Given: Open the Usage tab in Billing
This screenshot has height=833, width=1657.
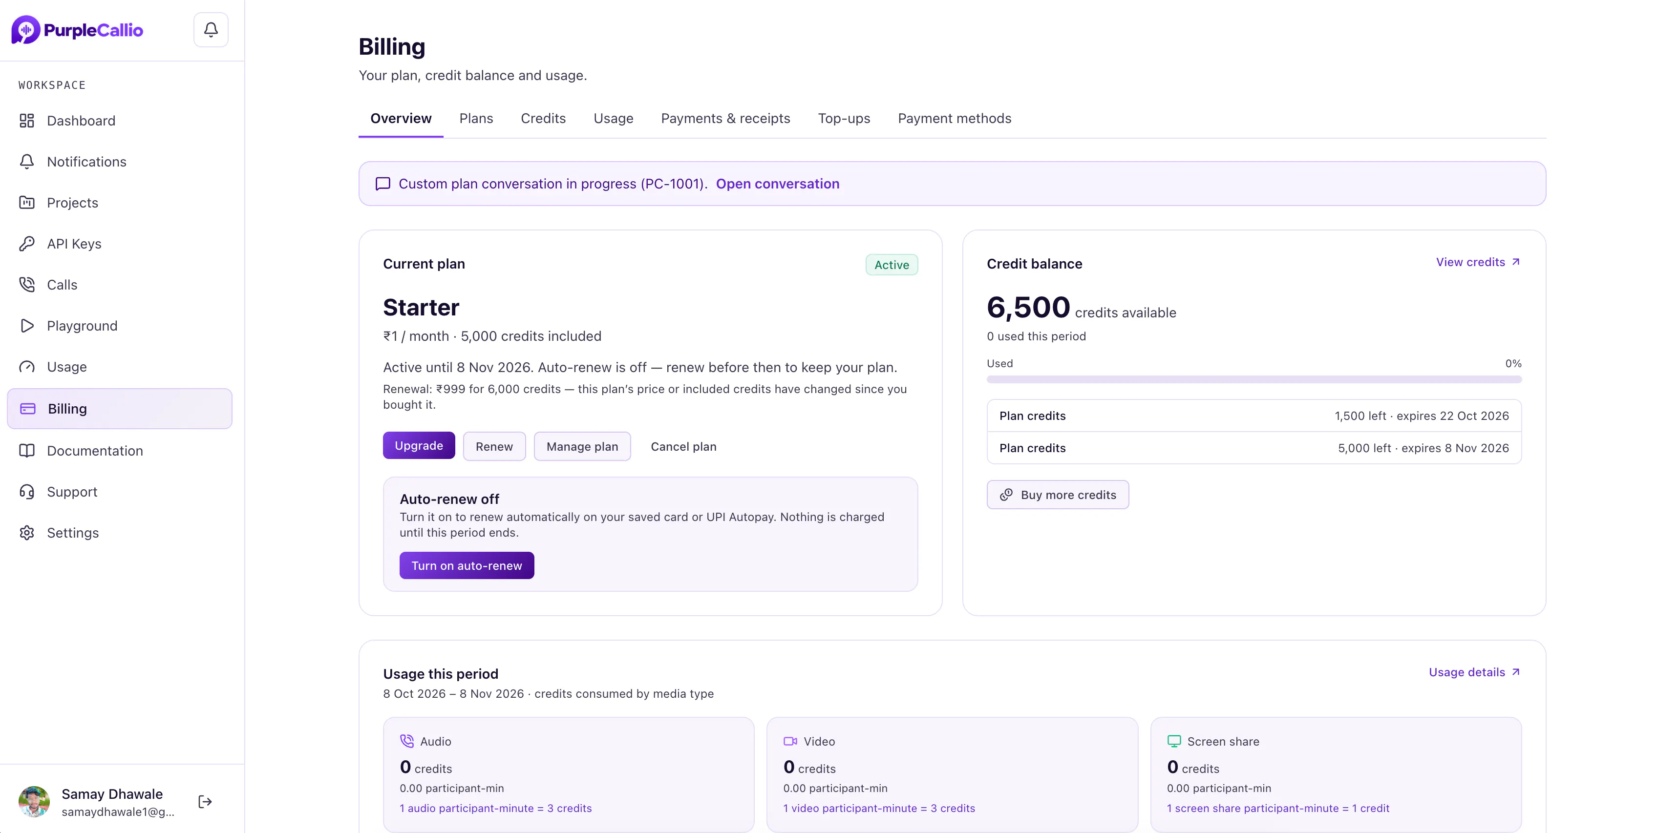Looking at the screenshot, I should [613, 118].
